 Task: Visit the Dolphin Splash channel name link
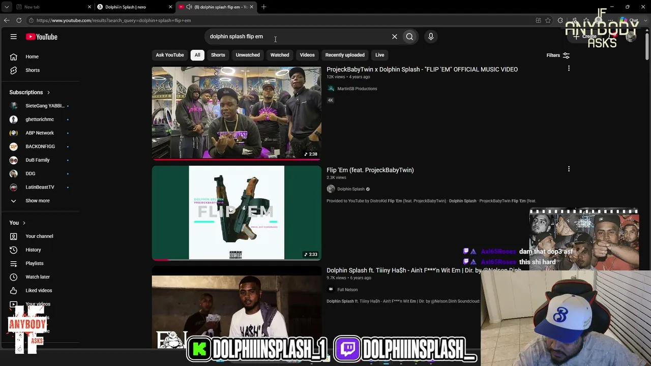point(351,189)
